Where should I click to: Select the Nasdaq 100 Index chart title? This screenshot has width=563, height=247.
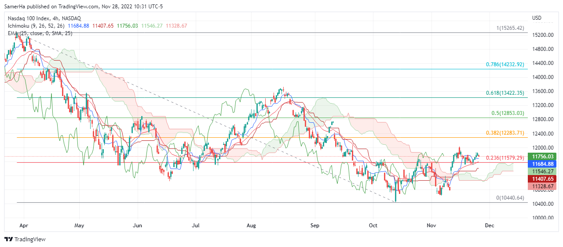44,18
